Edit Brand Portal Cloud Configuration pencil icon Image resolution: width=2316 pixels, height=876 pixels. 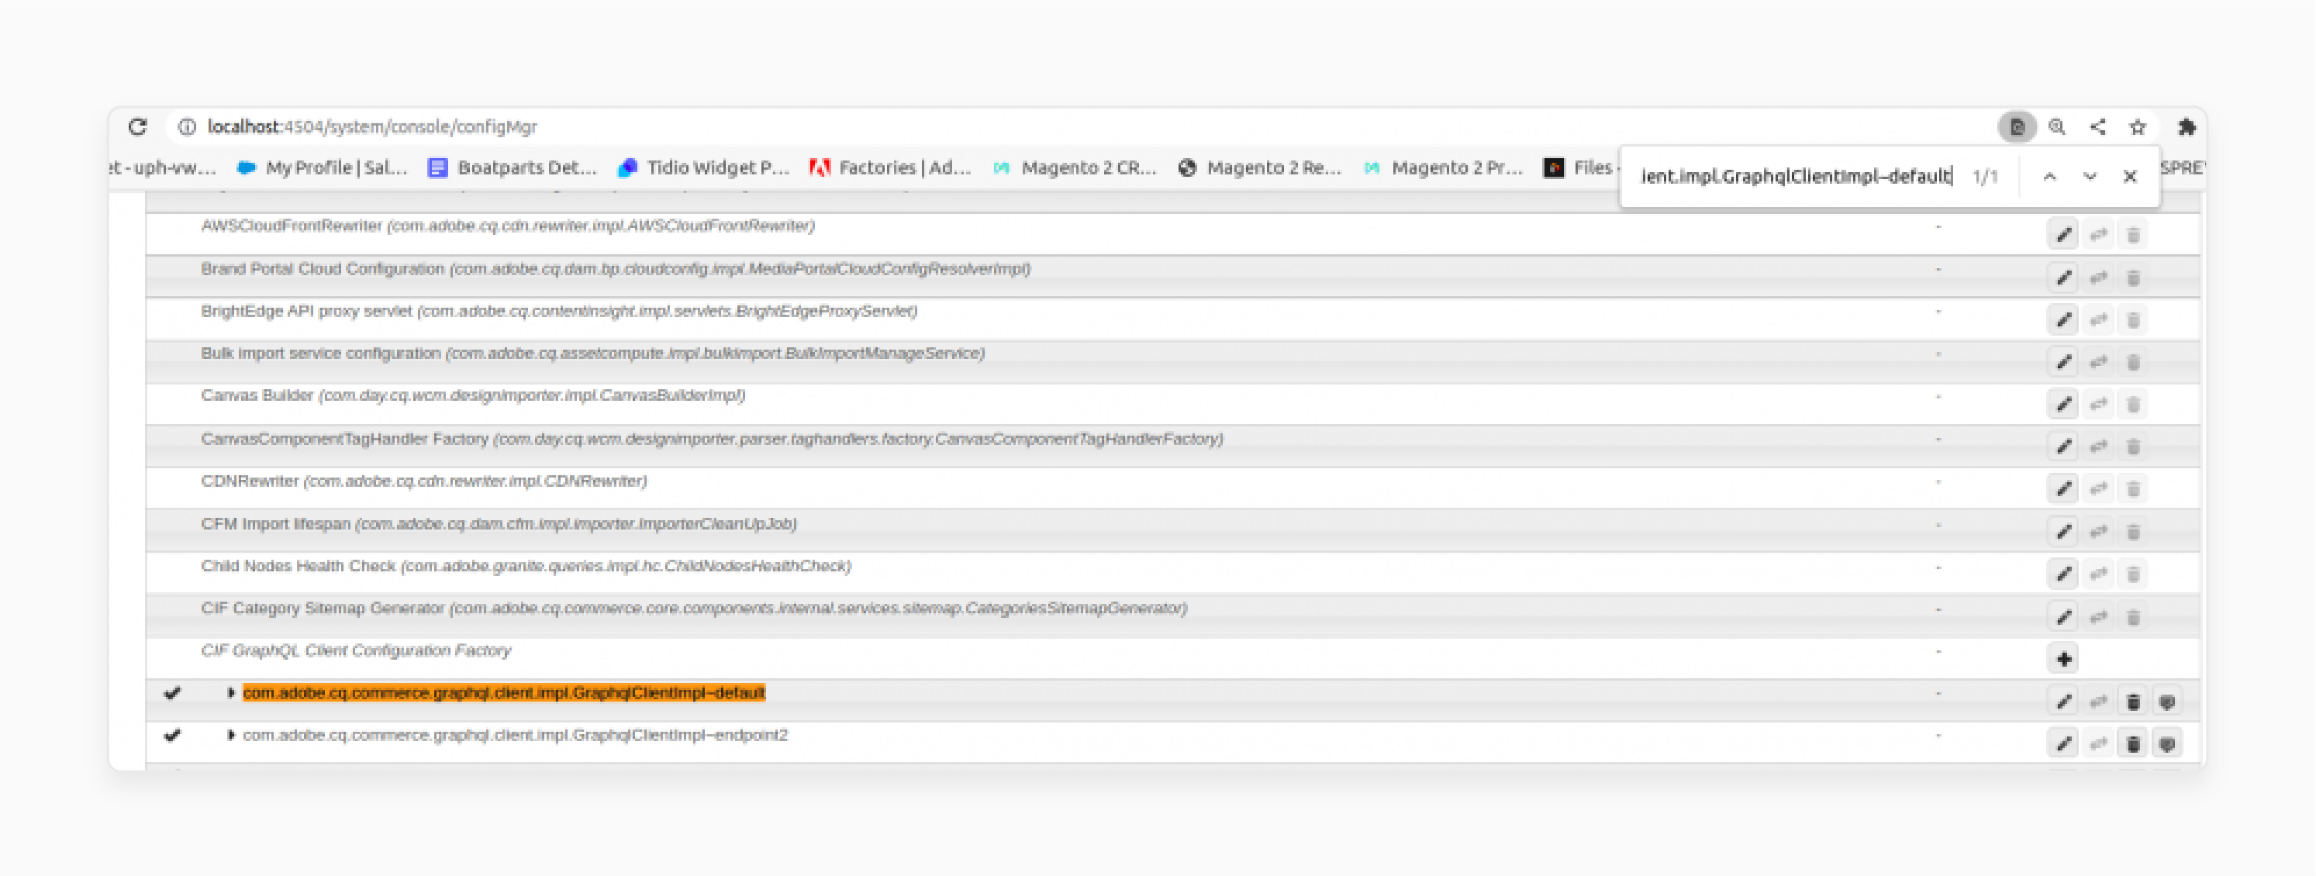pyautogui.click(x=2063, y=277)
